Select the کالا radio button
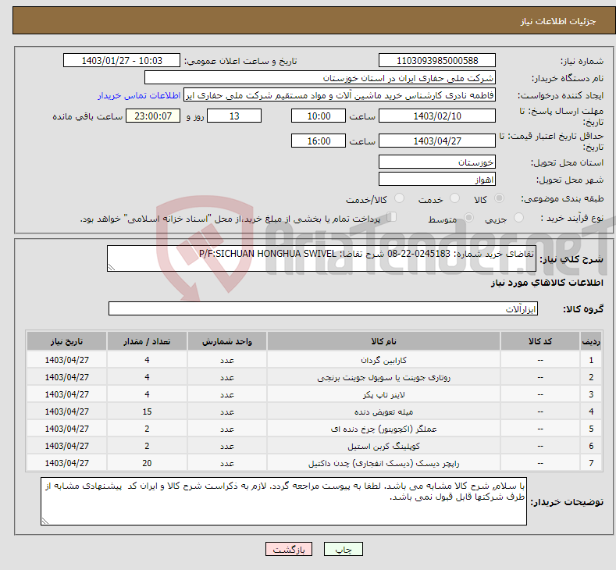Screen dimensions: 616x570 [500, 198]
